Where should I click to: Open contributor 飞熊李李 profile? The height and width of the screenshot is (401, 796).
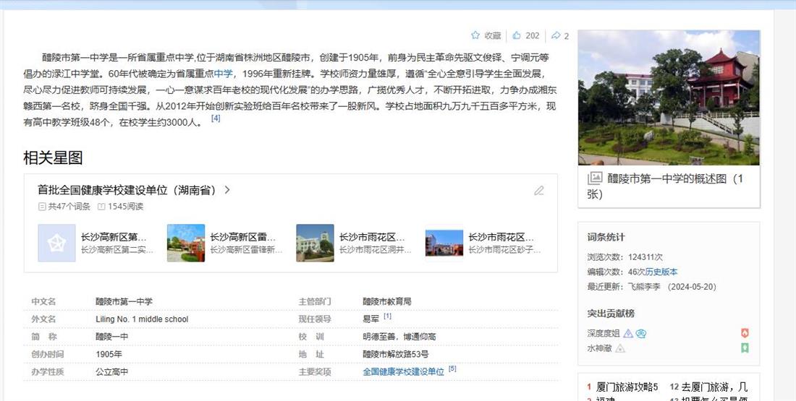point(644,286)
